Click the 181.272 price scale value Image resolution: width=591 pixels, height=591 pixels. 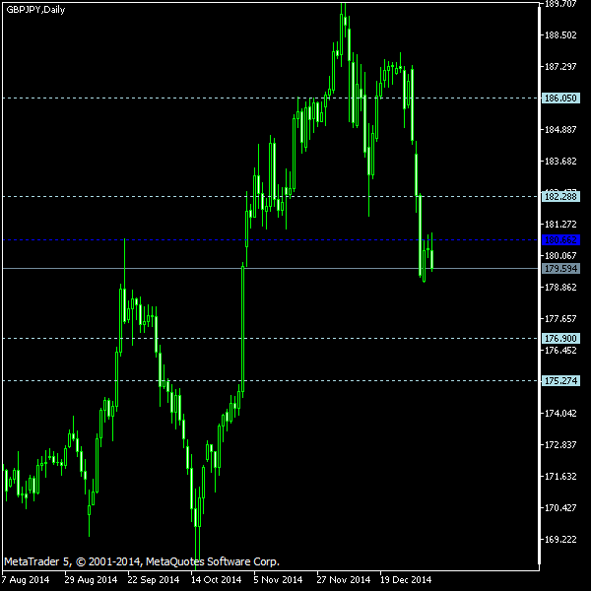pyautogui.click(x=560, y=225)
